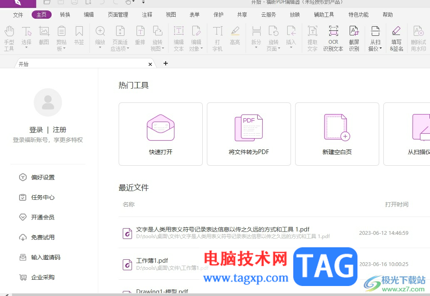
Task: Click the Open Time (打开时间) column header
Action: (x=397, y=204)
